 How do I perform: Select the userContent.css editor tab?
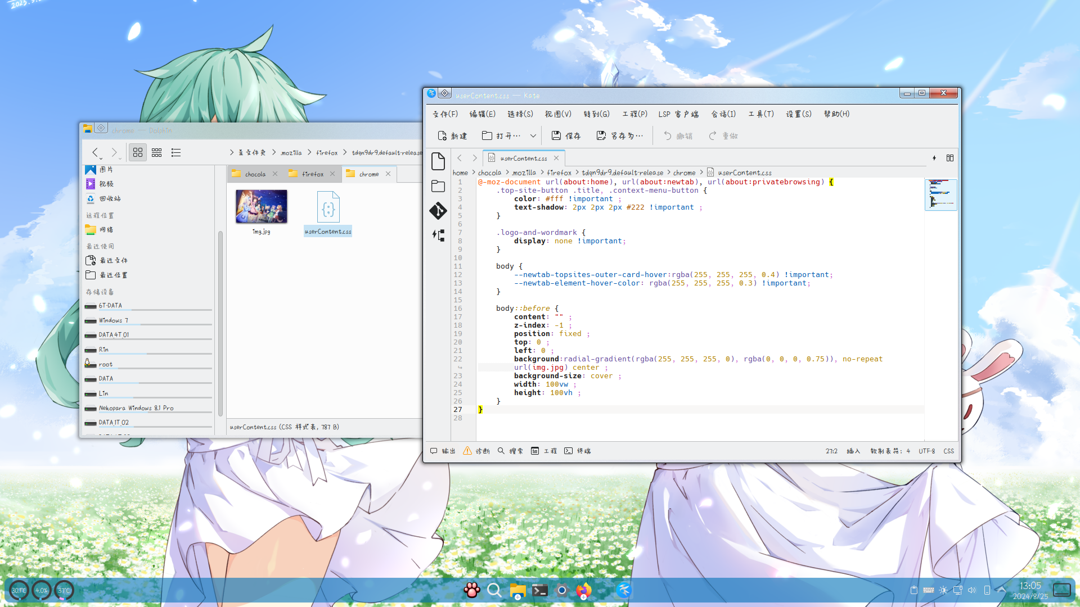[523, 158]
